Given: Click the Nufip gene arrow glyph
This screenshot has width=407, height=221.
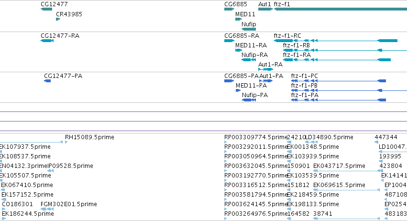Looking at the screenshot, I should (x=249, y=29).
